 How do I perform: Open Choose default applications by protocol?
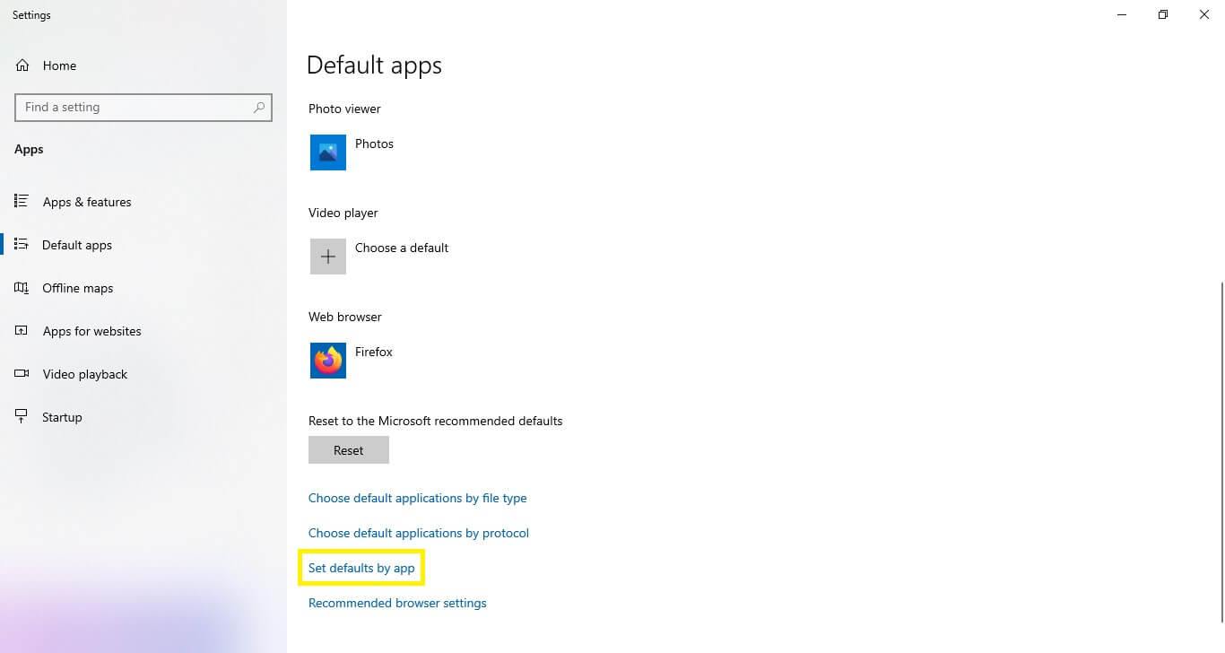click(x=419, y=533)
